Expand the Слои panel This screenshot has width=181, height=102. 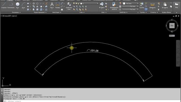pyautogui.click(x=82, y=12)
